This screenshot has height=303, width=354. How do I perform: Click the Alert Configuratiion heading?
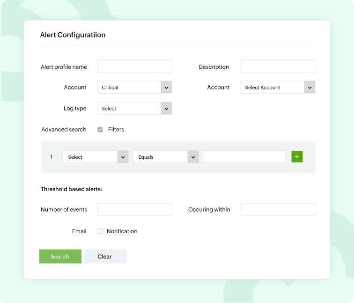73,35
